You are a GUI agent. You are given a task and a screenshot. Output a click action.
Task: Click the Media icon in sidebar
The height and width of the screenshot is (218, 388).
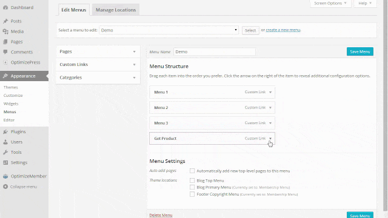5,31
